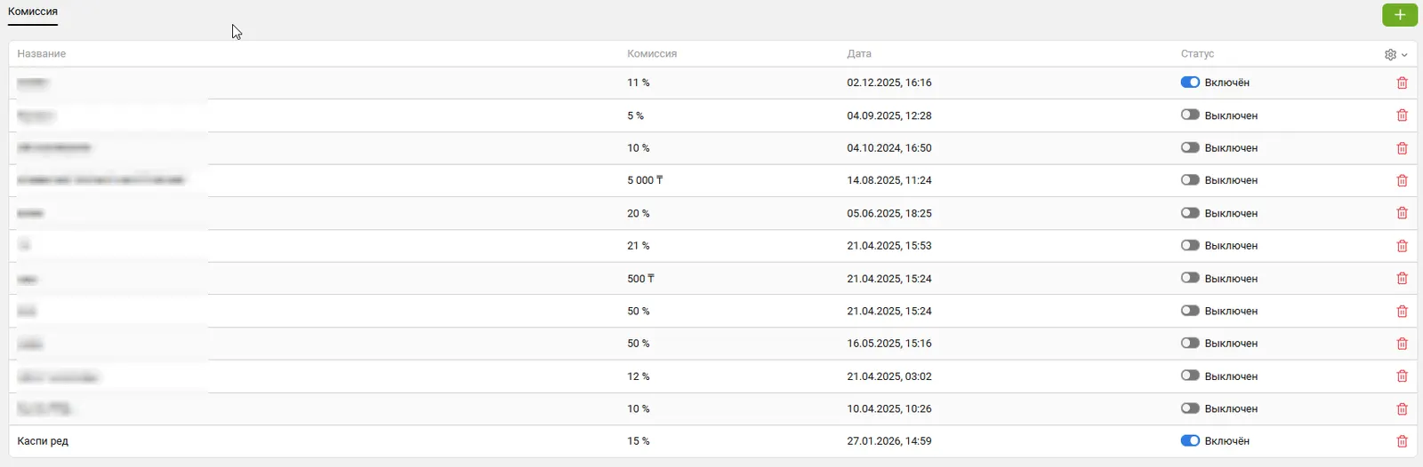Click the Комиссия column header
The height and width of the screenshot is (467, 1423).
click(x=652, y=54)
